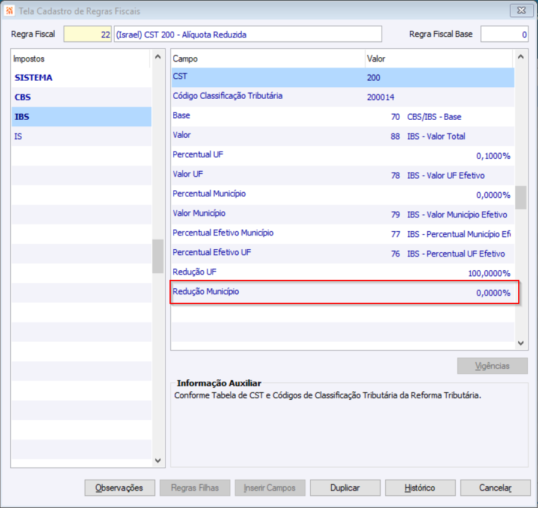Viewport: 538px width, 508px height.
Task: Click the Campo/Valor grid scrollbar thumb
Action: [521, 197]
